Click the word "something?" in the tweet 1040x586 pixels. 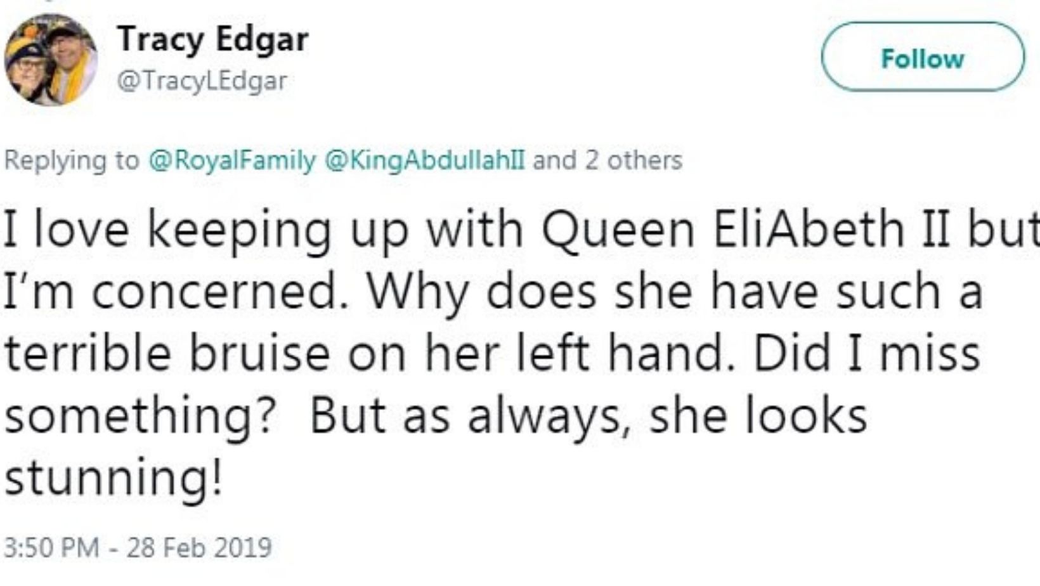tap(141, 417)
